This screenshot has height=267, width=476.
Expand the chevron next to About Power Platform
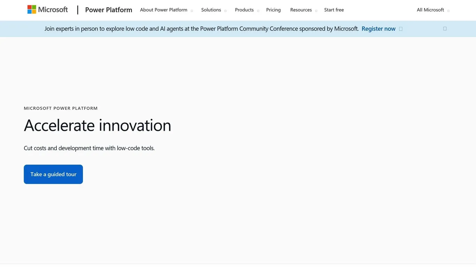(x=192, y=10)
